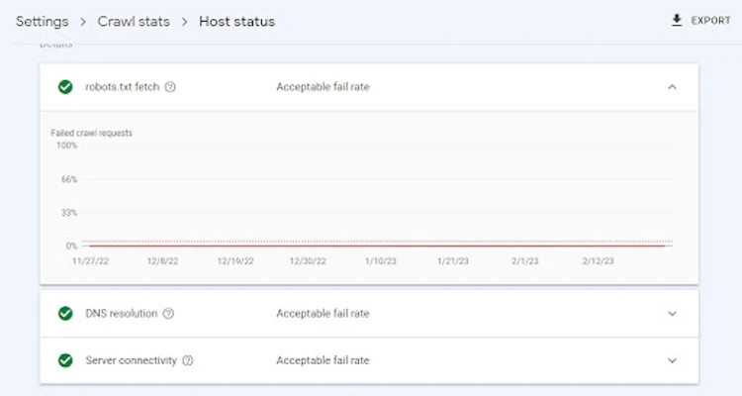Viewport: 742px width, 396px height.
Task: Collapse the robots.txt fetch section
Action: [672, 87]
